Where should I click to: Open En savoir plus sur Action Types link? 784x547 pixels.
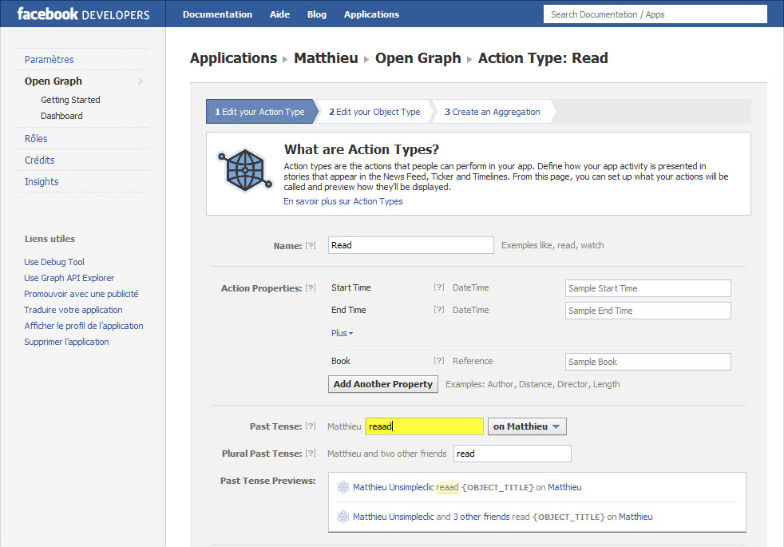click(343, 201)
